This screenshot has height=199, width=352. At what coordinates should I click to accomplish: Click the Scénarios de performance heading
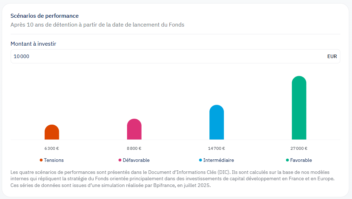click(x=45, y=16)
